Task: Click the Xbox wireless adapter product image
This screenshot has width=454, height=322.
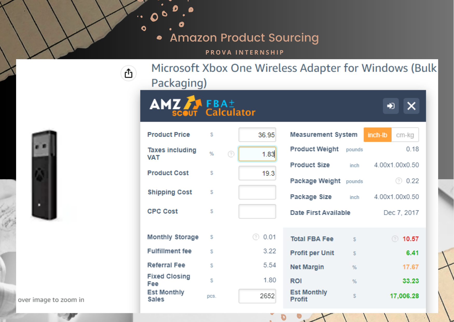Action: (44, 175)
